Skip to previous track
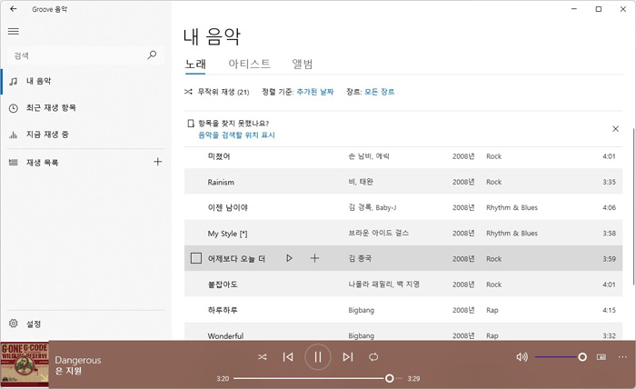Image resolution: width=636 pixels, height=389 pixels. point(288,357)
